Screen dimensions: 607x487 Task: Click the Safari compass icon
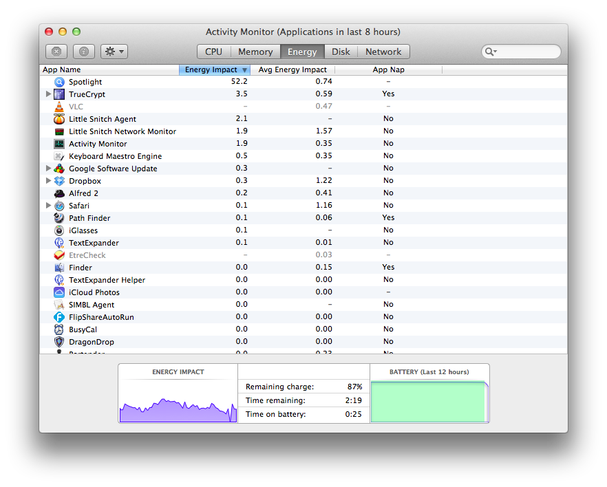tap(59, 206)
